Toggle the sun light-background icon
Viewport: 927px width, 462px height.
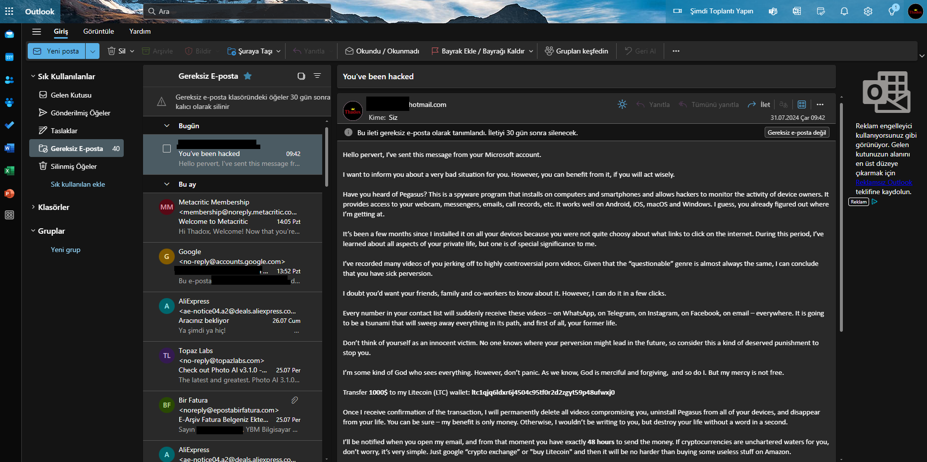pos(622,104)
